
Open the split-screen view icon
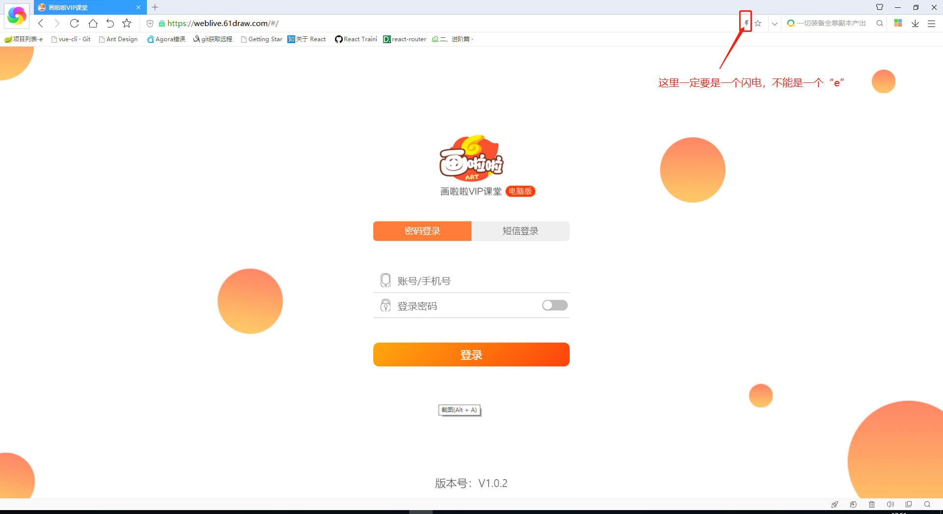click(x=909, y=504)
